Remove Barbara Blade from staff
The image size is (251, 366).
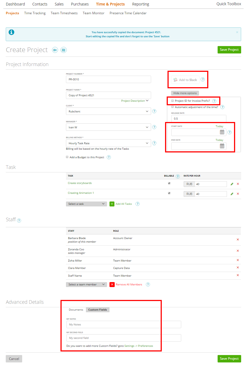click(238, 240)
